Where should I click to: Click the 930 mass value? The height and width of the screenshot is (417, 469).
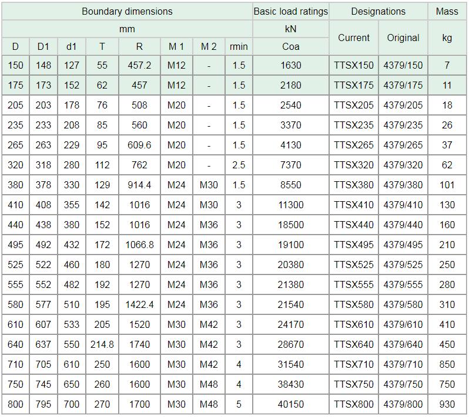[x=447, y=405]
